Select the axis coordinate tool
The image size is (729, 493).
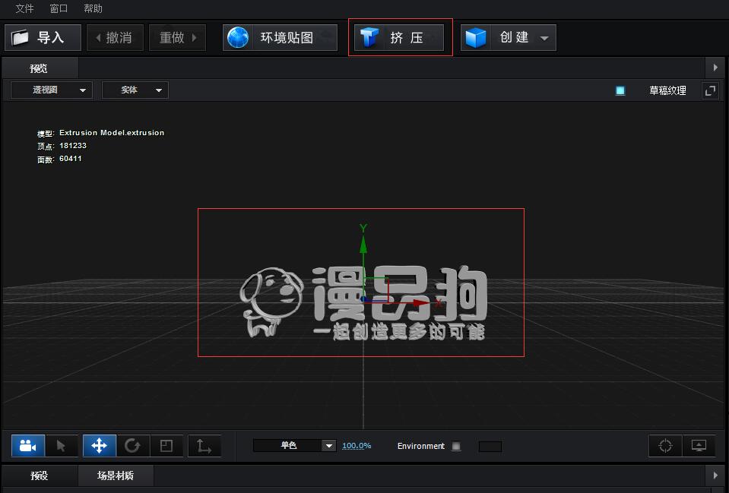click(x=204, y=446)
